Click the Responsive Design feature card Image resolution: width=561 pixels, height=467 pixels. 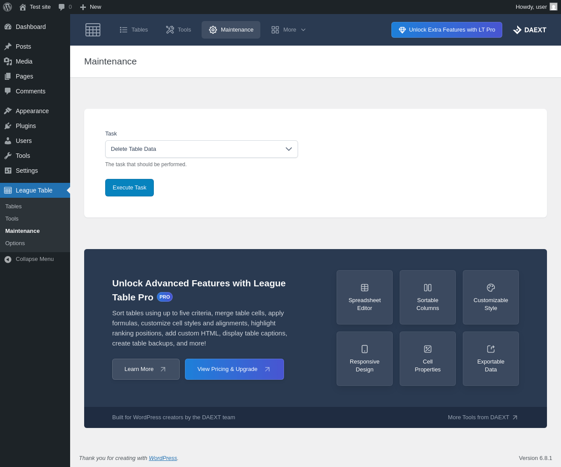click(x=365, y=359)
